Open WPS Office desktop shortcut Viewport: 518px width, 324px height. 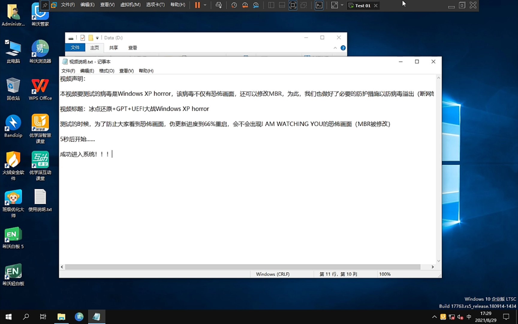click(40, 89)
